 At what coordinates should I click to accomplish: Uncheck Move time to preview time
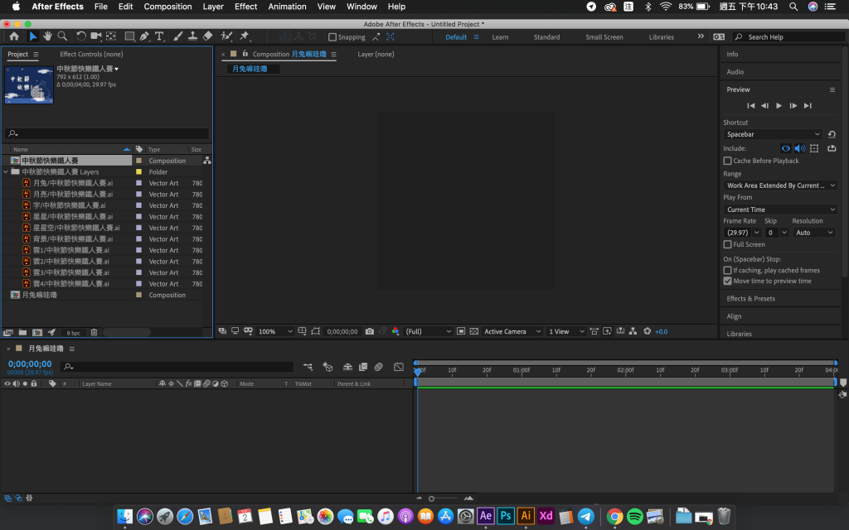tap(727, 282)
